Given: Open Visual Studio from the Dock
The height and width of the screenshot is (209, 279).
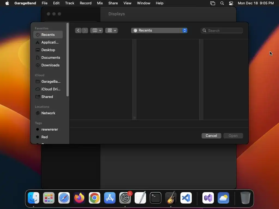Looking at the screenshot, I should pyautogui.click(x=208, y=198).
